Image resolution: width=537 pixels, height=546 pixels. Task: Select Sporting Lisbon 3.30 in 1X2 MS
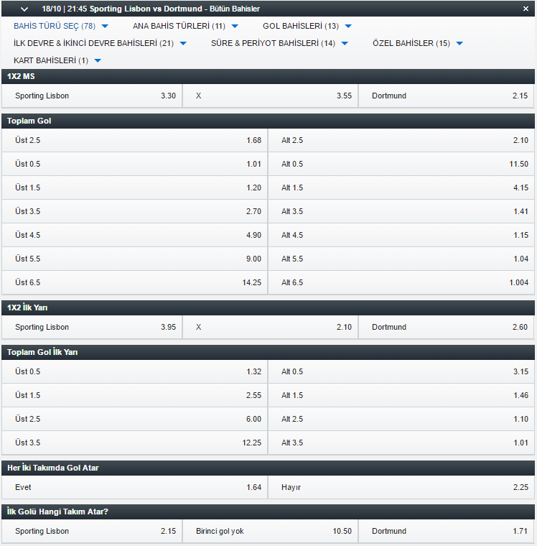[92, 96]
